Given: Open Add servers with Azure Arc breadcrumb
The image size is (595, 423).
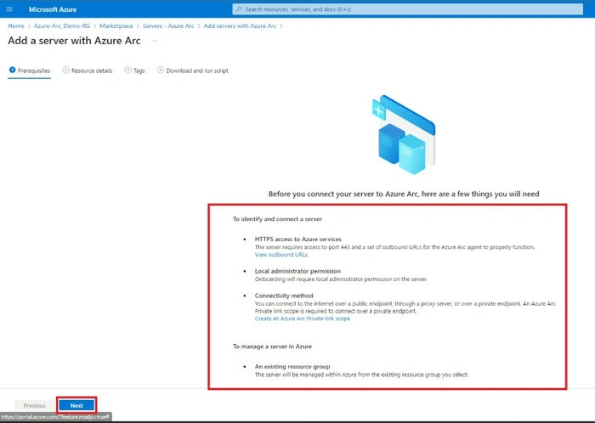Looking at the screenshot, I should 240,25.
